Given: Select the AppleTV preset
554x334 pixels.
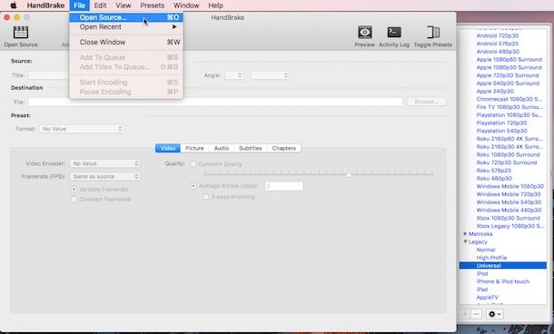Looking at the screenshot, I should pyautogui.click(x=487, y=298).
